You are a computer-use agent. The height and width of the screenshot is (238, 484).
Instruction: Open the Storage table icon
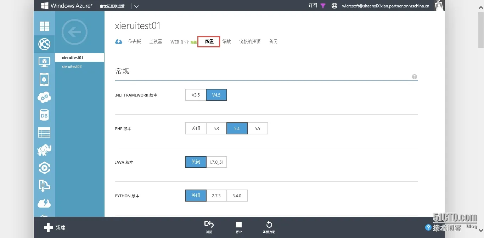coord(44,133)
